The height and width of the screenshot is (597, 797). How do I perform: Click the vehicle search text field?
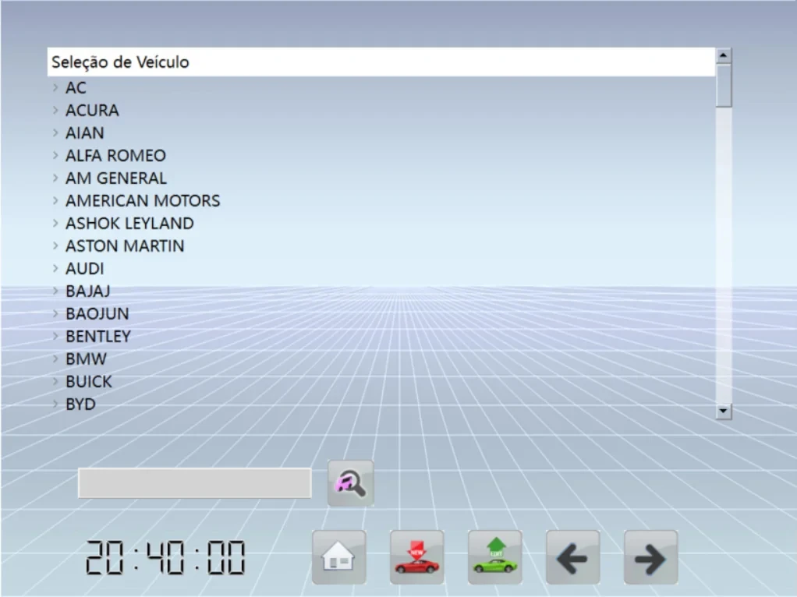coord(195,483)
